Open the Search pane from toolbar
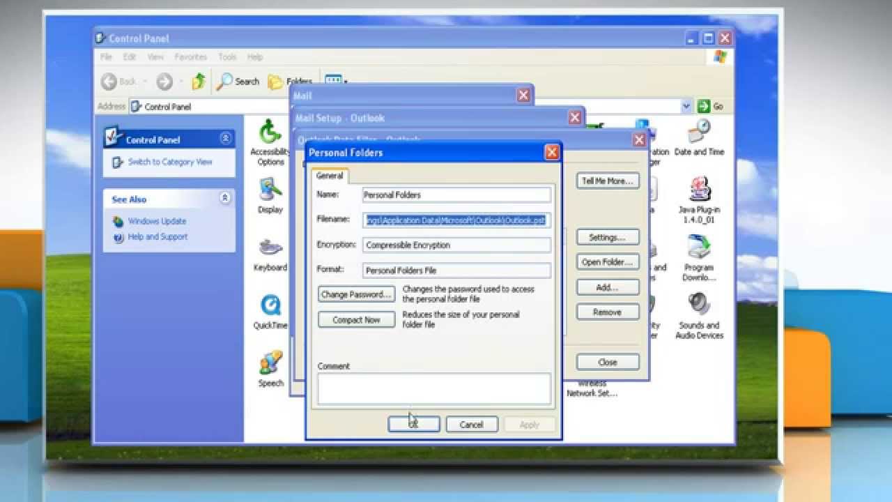Viewport: 892px width, 502px height. [x=238, y=82]
